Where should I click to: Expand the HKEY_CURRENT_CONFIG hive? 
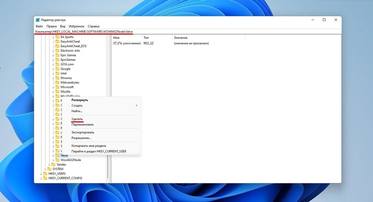[41, 178]
